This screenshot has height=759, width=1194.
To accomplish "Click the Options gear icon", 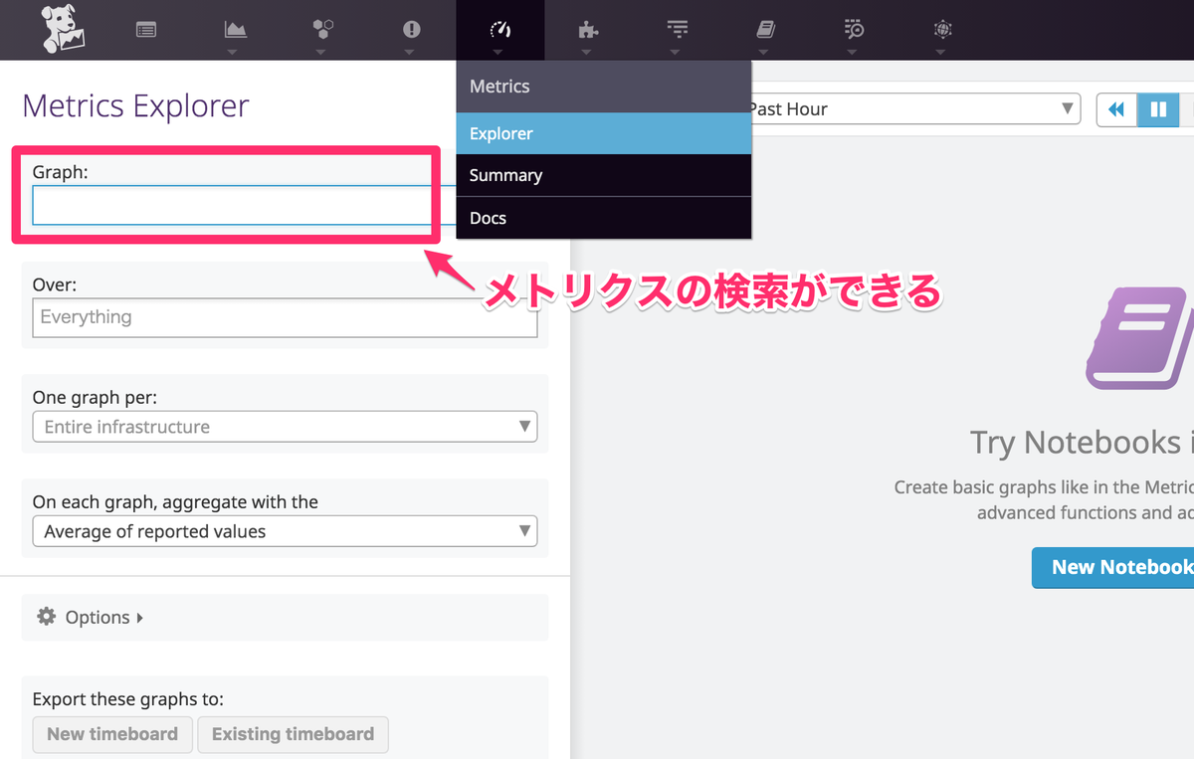I will click(x=47, y=617).
